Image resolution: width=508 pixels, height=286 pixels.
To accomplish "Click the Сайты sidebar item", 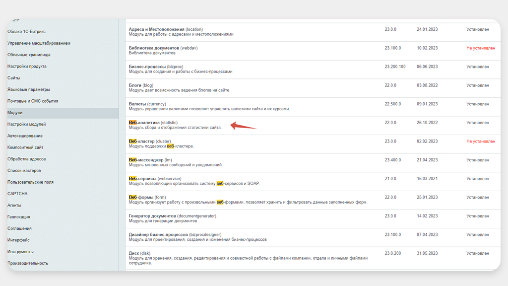I will 14,78.
